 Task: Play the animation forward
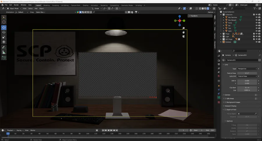[111, 130]
